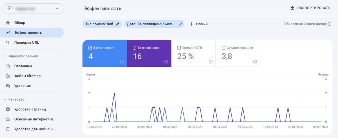Open Страницы indexing report
This screenshot has width=338, height=138.
[x=23, y=66]
